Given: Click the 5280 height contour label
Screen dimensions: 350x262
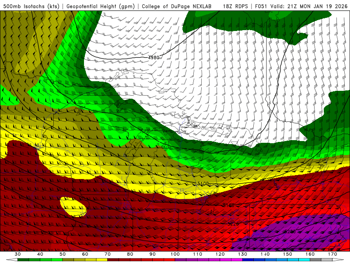Looking at the screenshot, I should [290, 232].
